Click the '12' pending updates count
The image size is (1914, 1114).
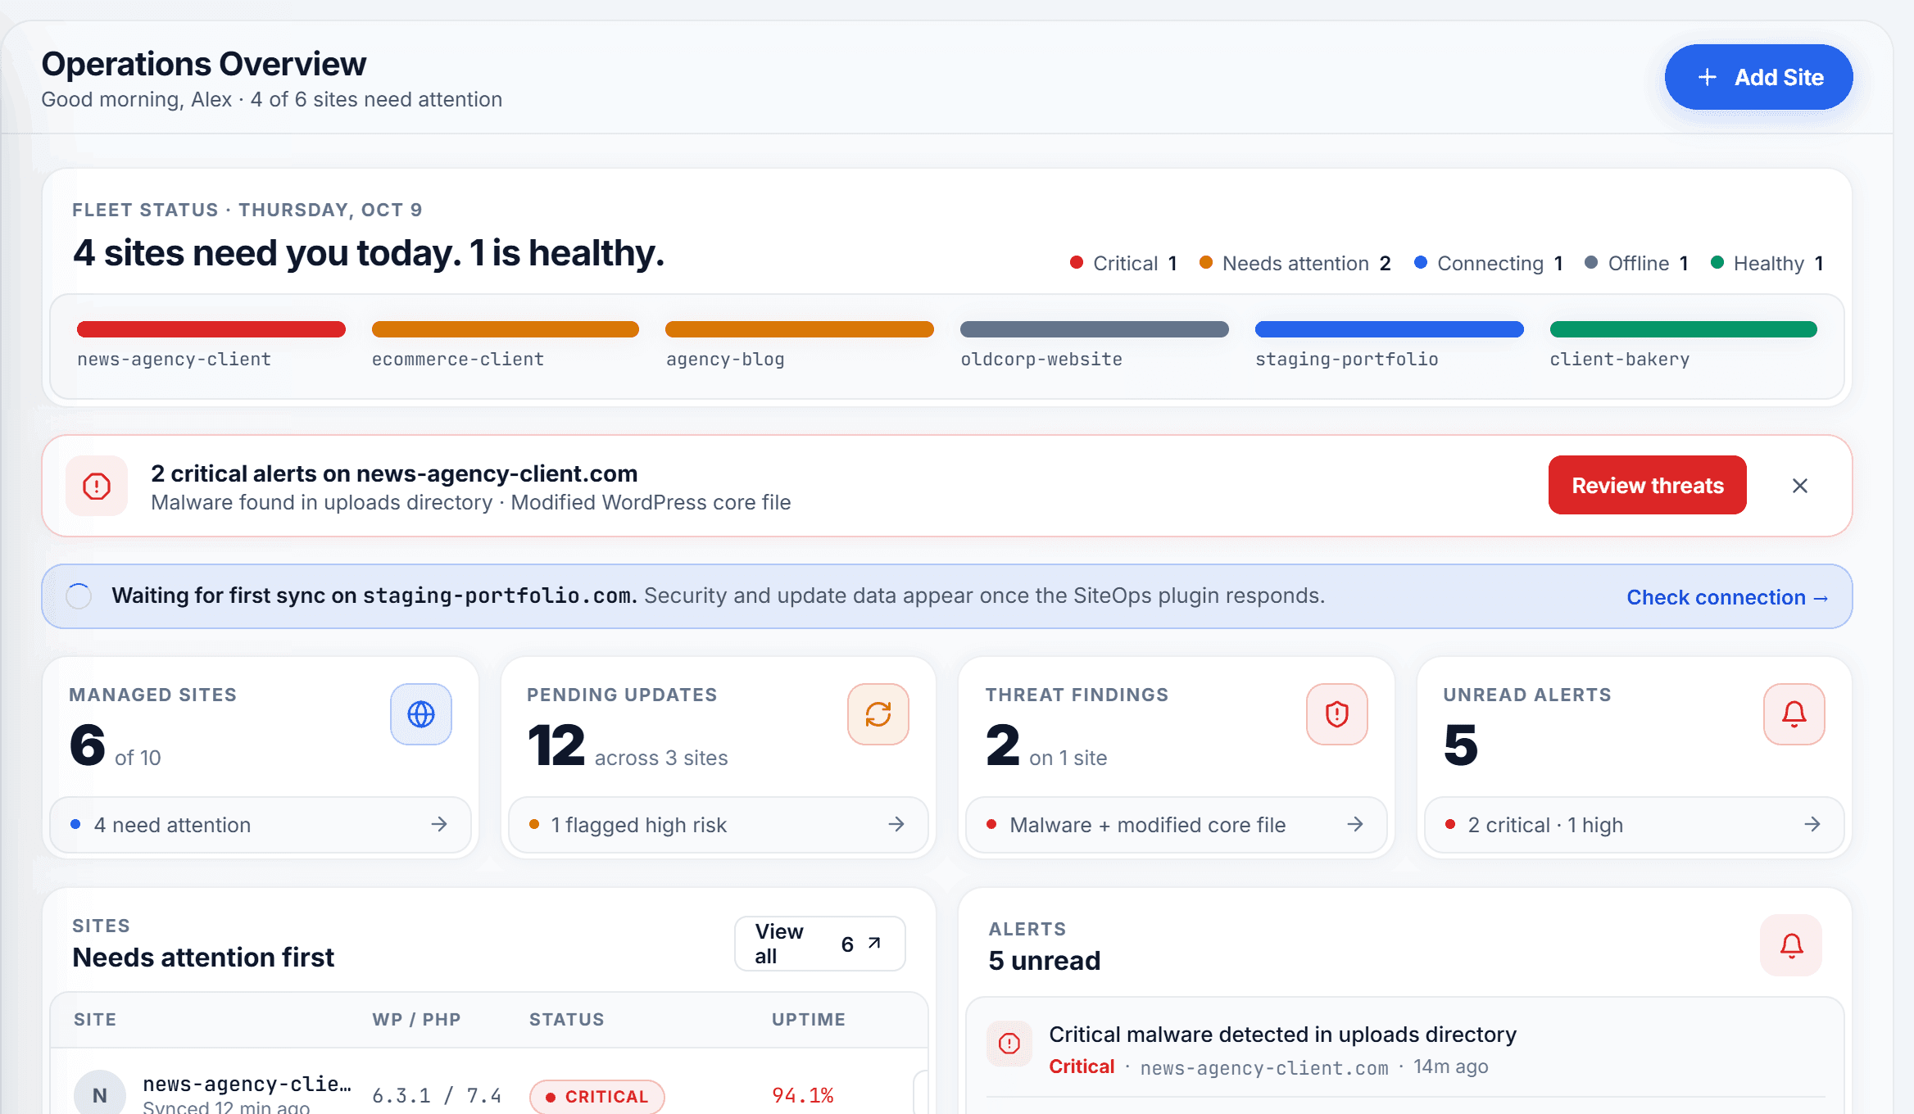click(x=556, y=745)
